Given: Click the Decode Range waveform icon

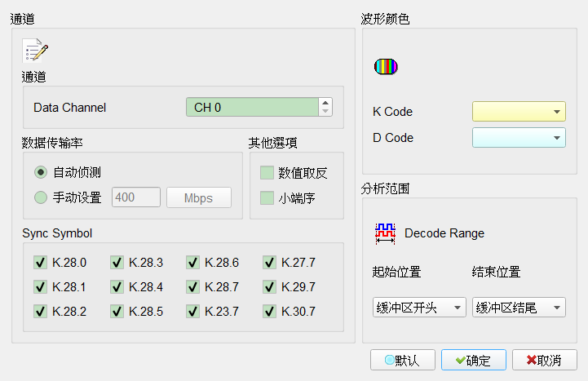Looking at the screenshot, I should point(385,233).
